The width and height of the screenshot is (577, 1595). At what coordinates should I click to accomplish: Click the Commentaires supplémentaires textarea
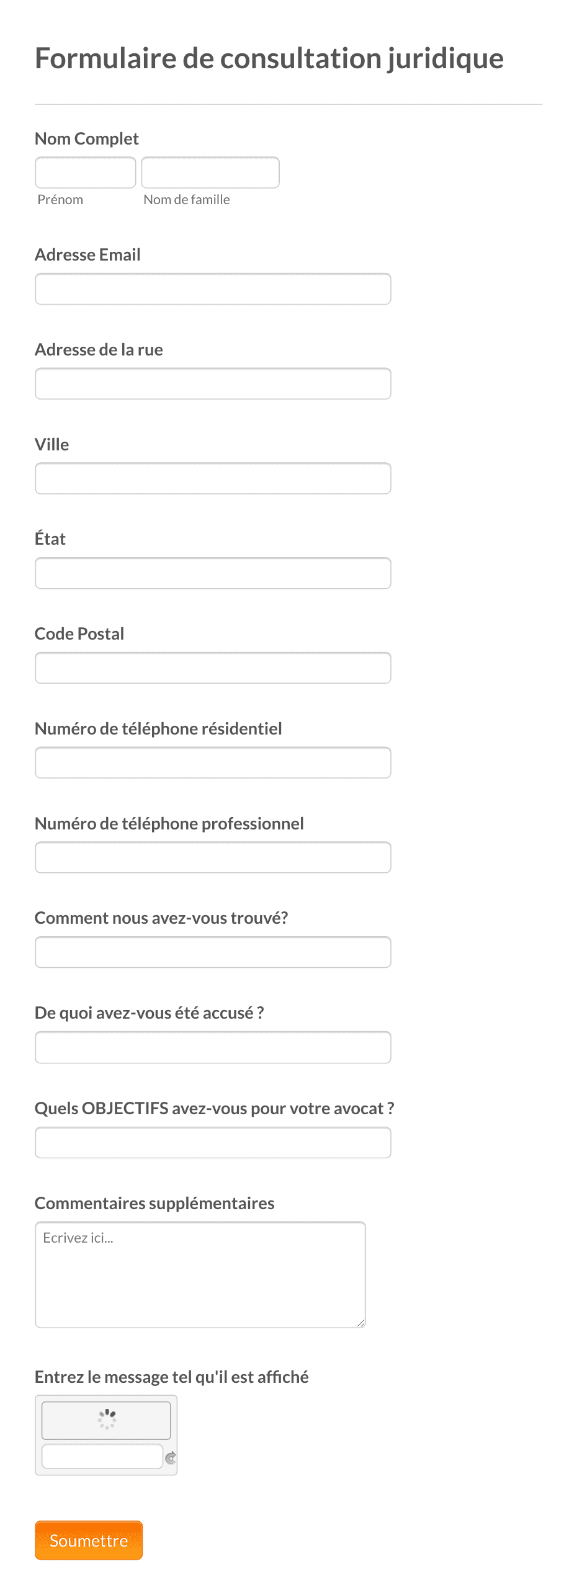click(x=200, y=1275)
